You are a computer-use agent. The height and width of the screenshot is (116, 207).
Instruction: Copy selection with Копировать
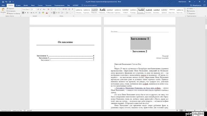tap(11, 11)
